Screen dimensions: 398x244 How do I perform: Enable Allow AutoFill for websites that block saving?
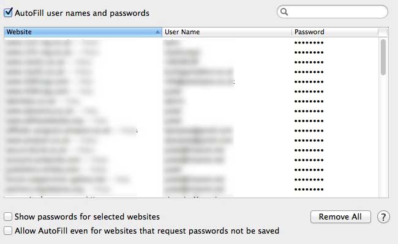pyautogui.click(x=8, y=231)
